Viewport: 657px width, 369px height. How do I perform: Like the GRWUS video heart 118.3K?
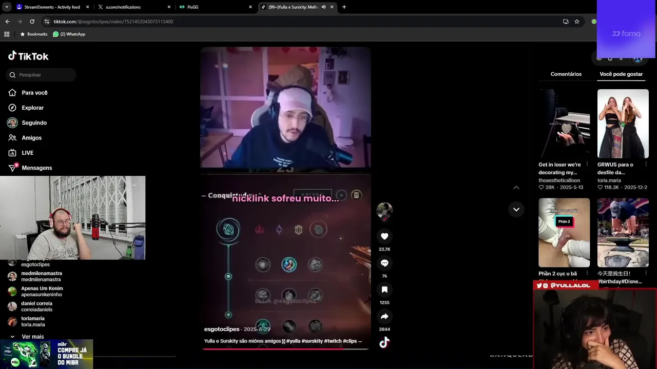600,188
